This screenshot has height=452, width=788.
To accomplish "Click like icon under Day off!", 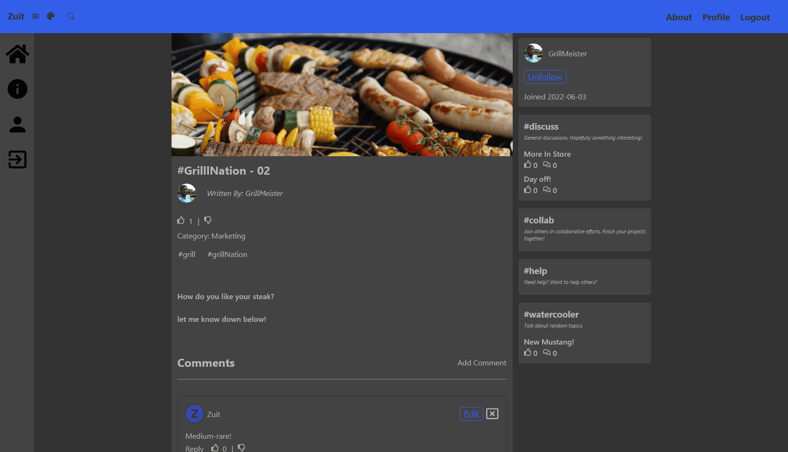I will [528, 189].
